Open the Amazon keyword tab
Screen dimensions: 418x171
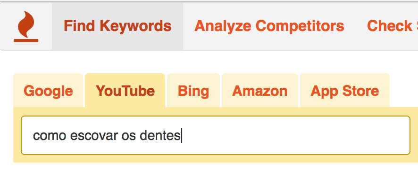pos(259,91)
